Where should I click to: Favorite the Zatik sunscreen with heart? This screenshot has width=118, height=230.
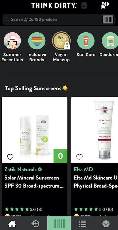(10, 157)
